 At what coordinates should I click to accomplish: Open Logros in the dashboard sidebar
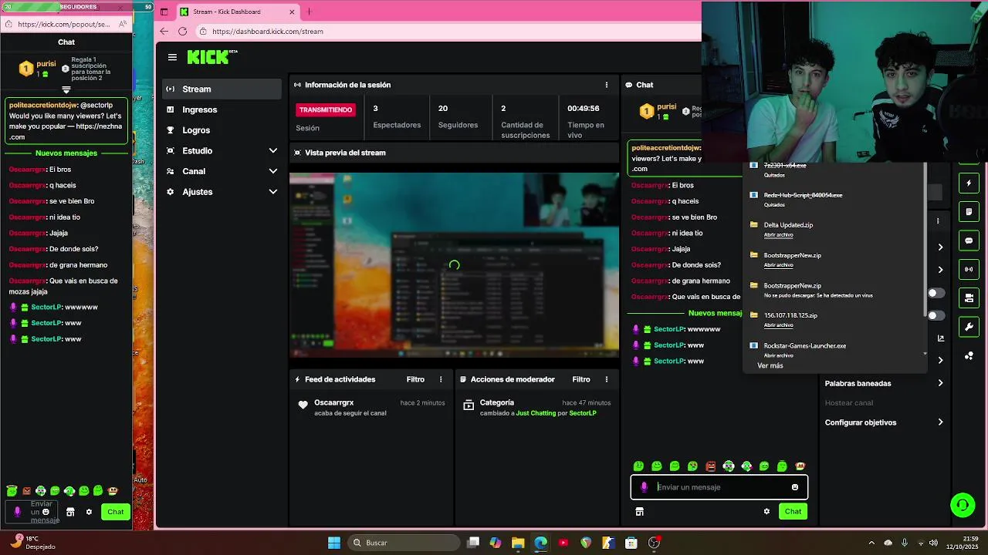coord(222,130)
